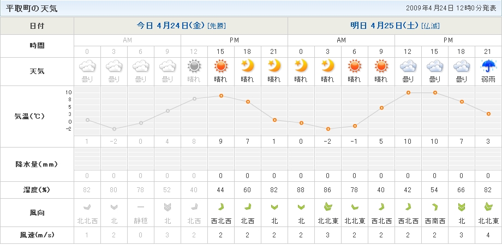Click the 風向 row header
This screenshot has height=245, width=502.
(x=37, y=213)
